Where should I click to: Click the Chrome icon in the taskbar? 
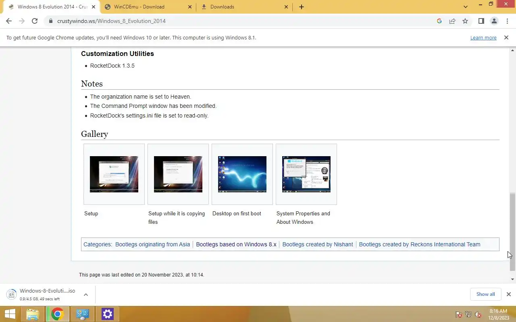pyautogui.click(x=57, y=314)
